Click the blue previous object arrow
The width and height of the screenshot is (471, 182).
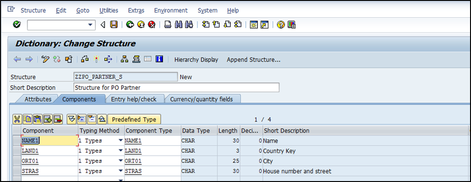[x=18, y=59]
